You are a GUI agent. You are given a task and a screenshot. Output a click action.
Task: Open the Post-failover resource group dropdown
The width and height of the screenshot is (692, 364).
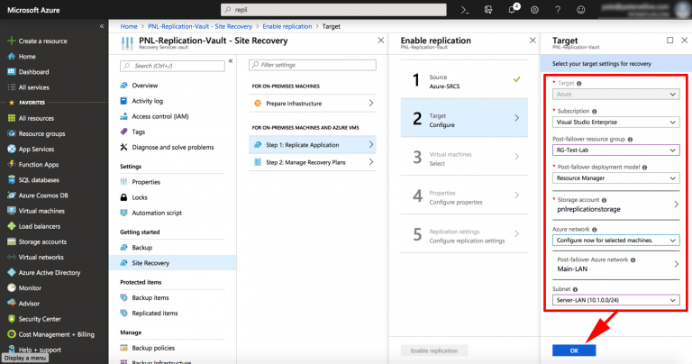pyautogui.click(x=615, y=150)
